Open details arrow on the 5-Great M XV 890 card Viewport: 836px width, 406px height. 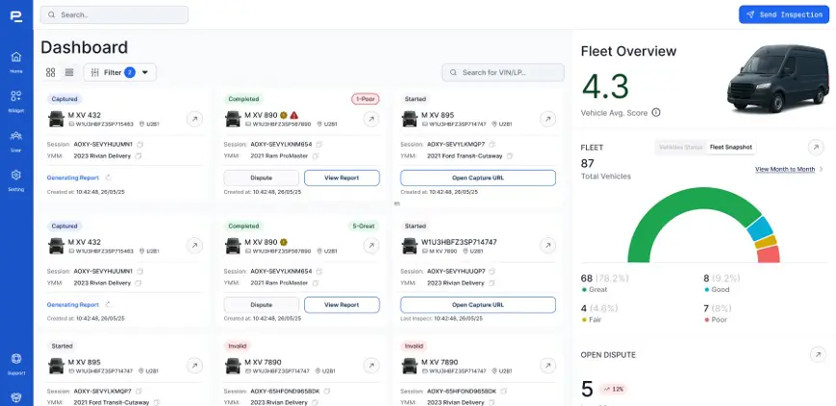coord(371,246)
